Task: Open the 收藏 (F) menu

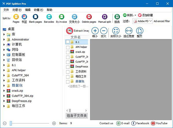Action: pyautogui.click(x=39, y=10)
